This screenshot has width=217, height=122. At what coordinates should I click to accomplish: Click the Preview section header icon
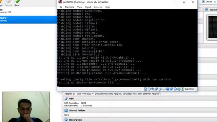(206, 10)
